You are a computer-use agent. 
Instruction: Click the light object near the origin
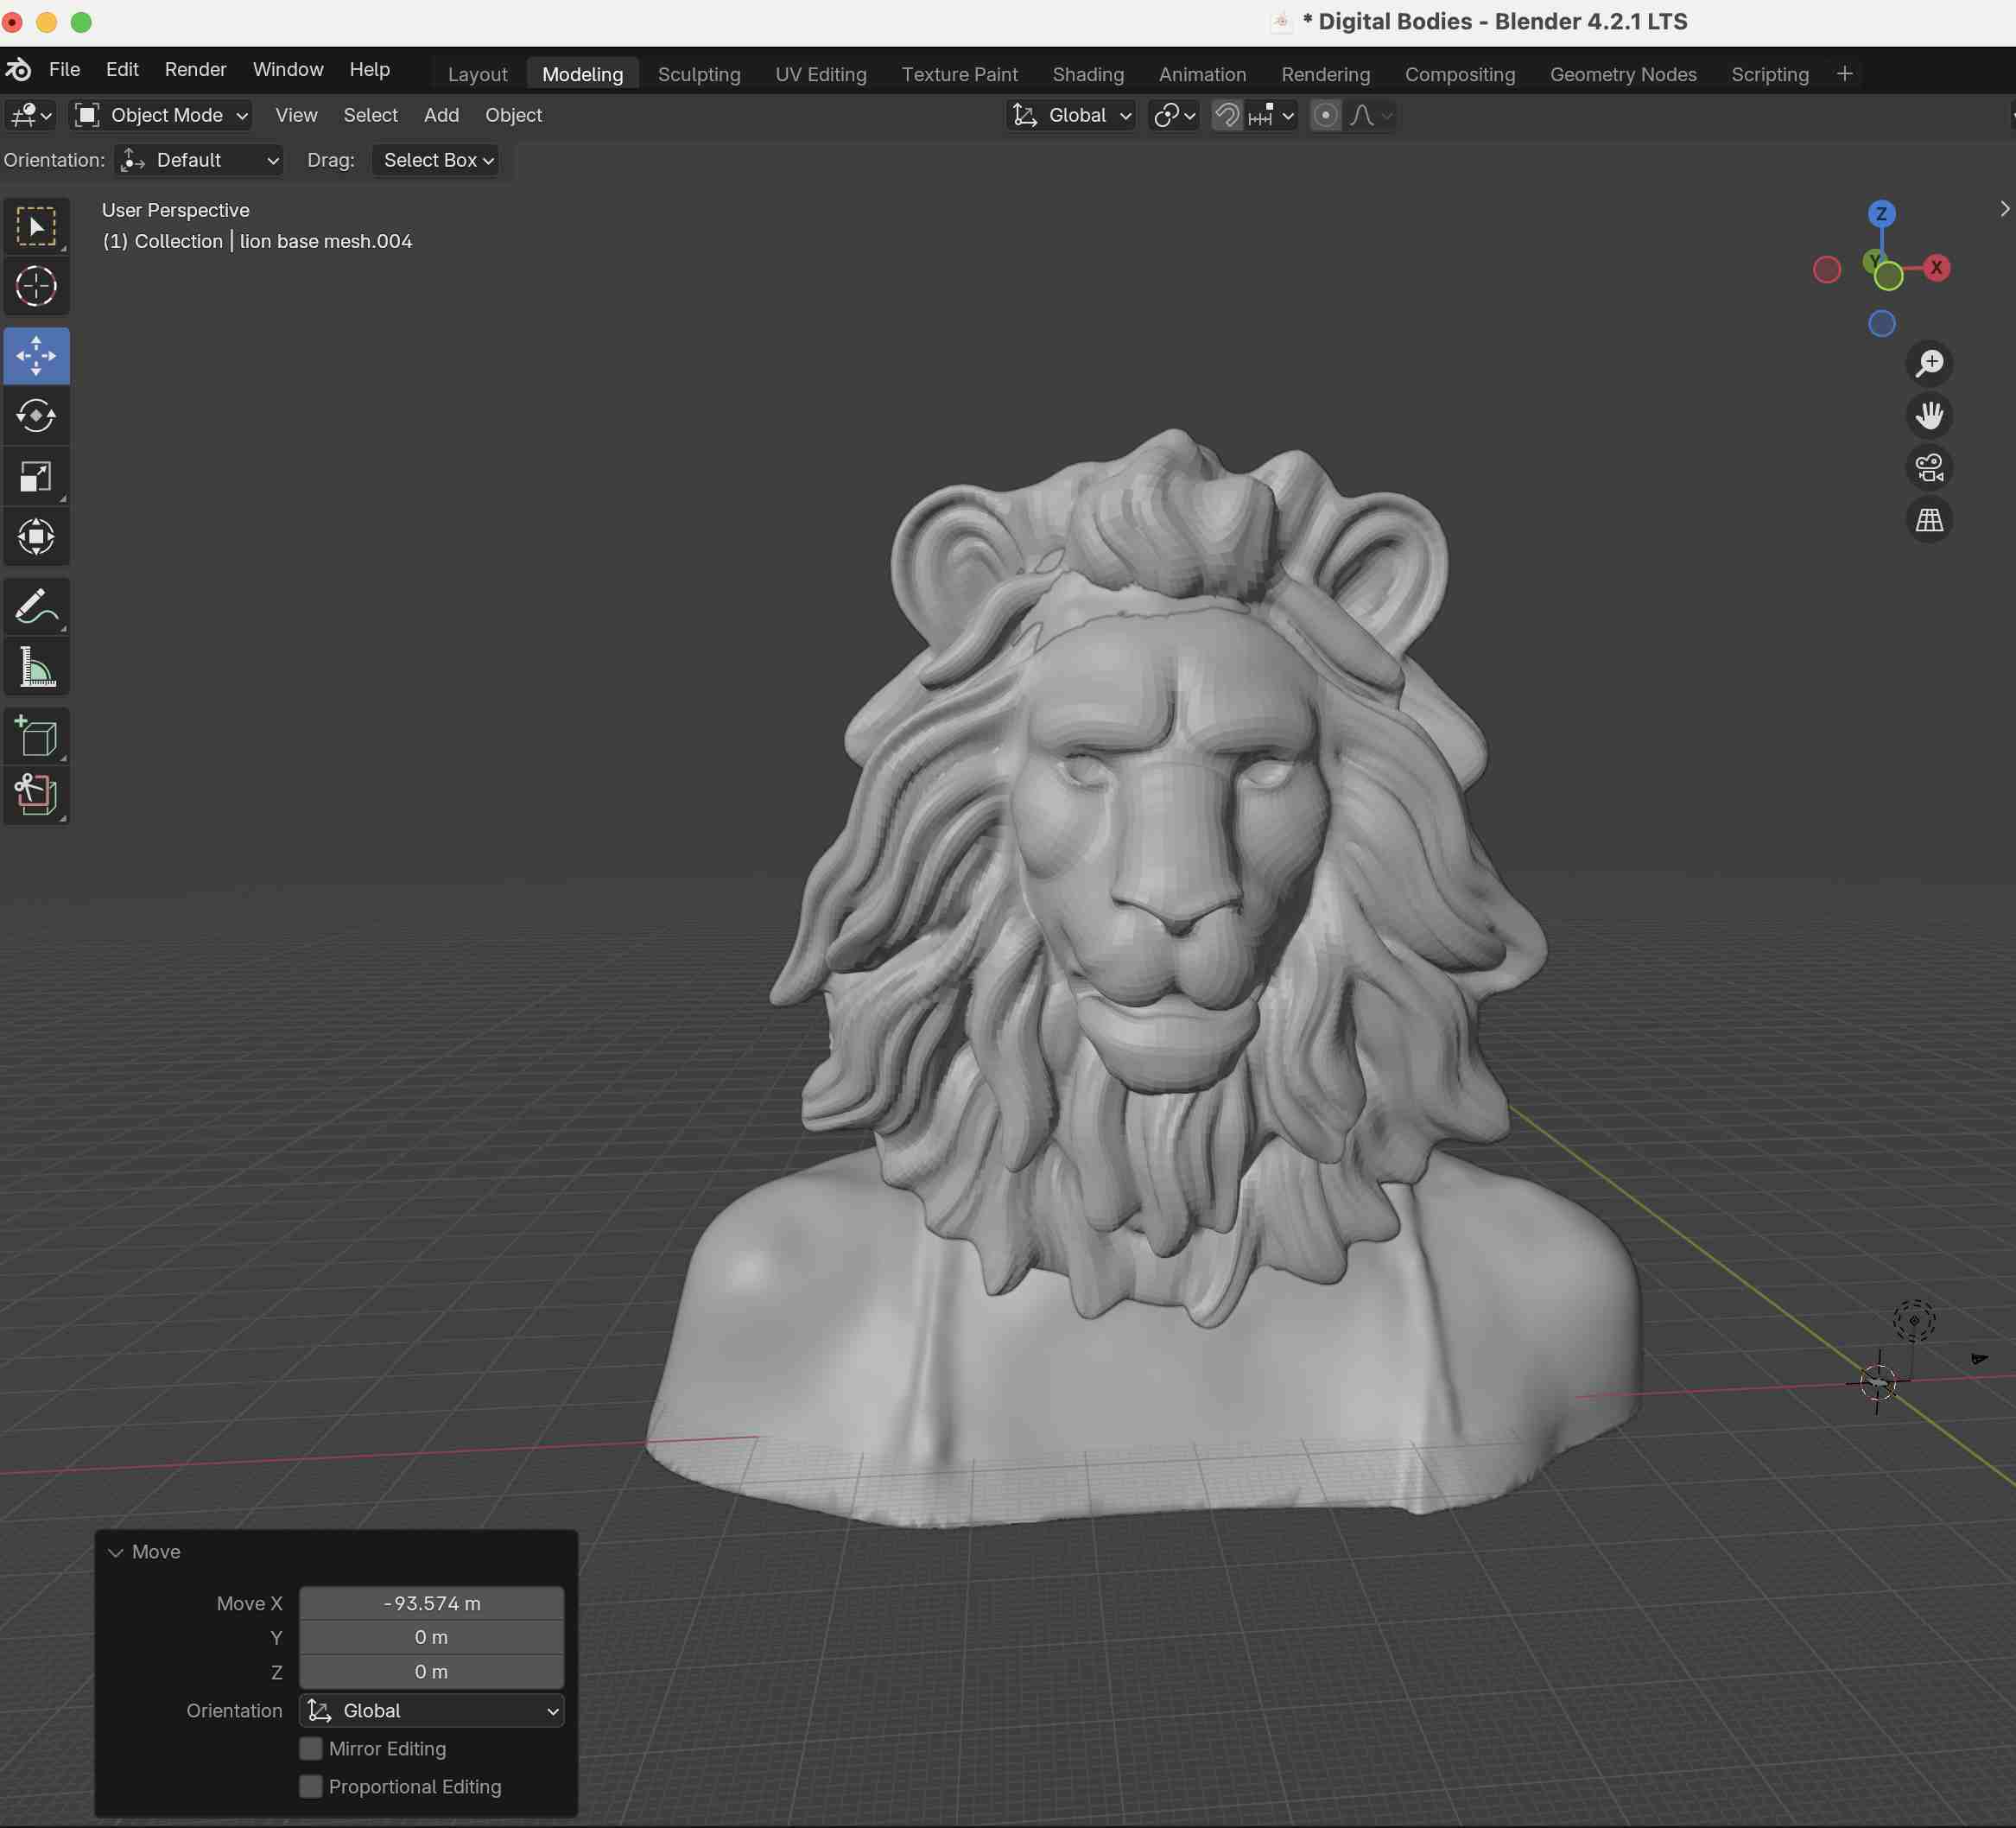click(1913, 1320)
